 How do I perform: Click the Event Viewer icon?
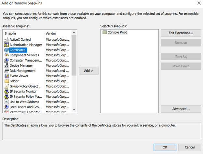click(x=7, y=76)
